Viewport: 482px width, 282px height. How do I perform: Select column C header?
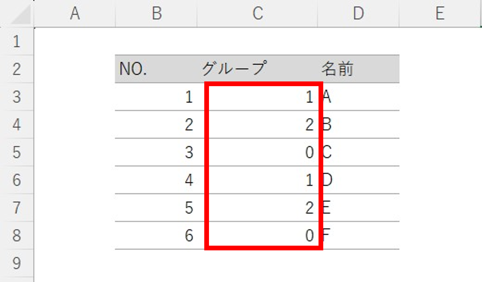point(257,13)
